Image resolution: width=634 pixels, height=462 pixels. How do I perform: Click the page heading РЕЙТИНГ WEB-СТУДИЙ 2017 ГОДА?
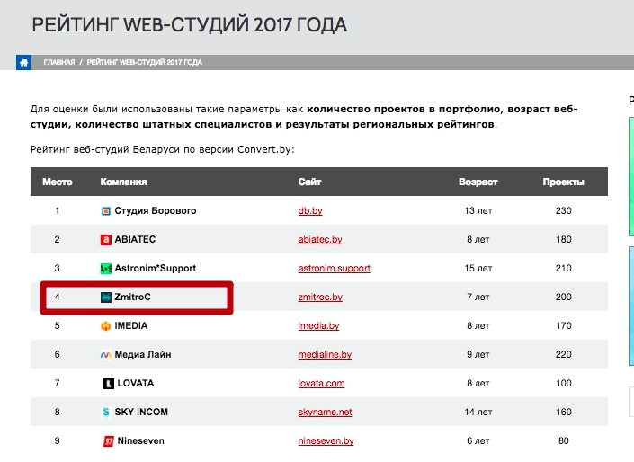pyautogui.click(x=189, y=24)
